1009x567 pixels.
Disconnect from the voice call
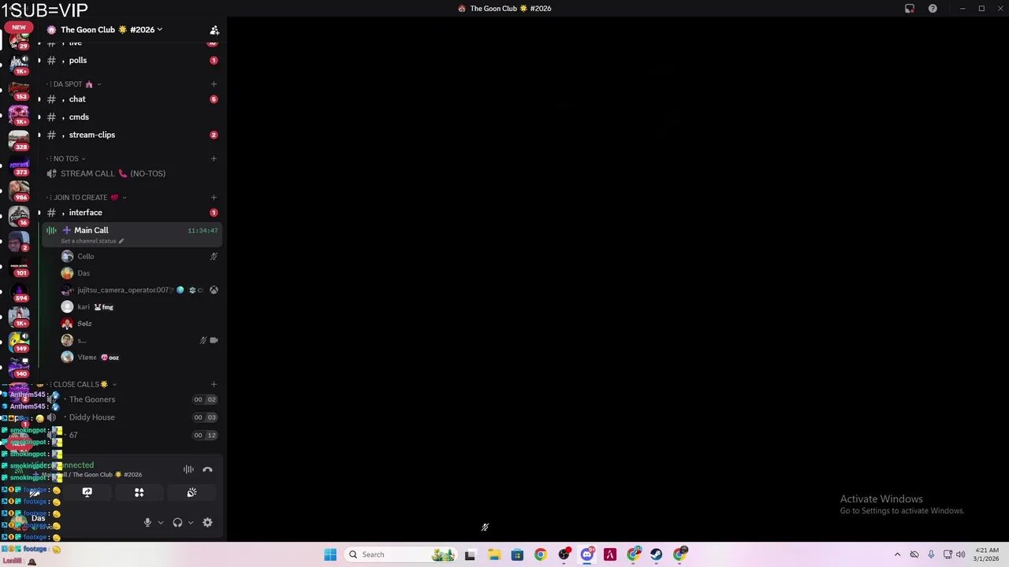point(207,469)
